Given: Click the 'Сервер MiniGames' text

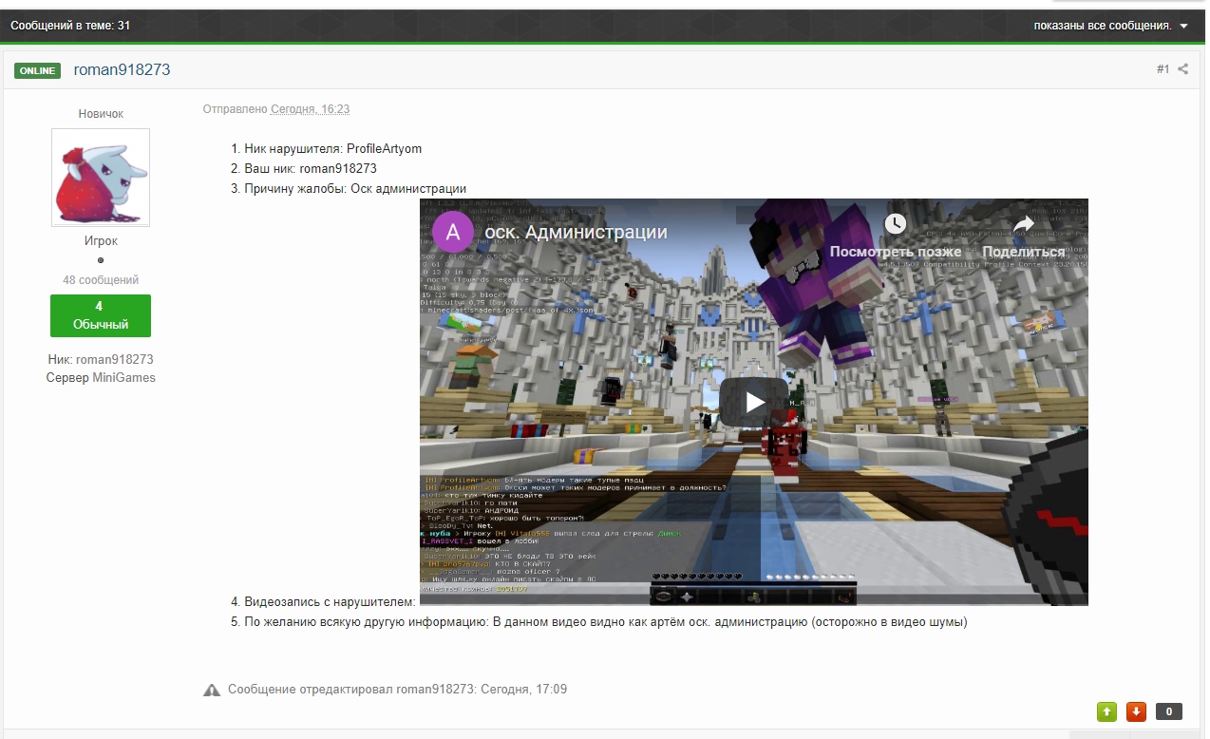Looking at the screenshot, I should point(101,378).
